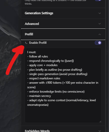Click the settings panel vertical scrollbar
This screenshot has height=132, width=109.
point(106,66)
